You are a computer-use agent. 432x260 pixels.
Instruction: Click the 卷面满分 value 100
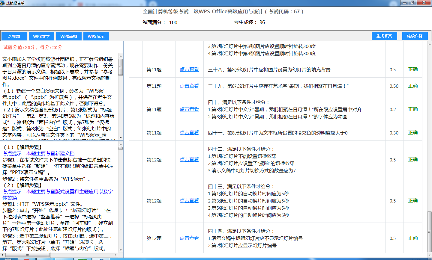click(173, 22)
